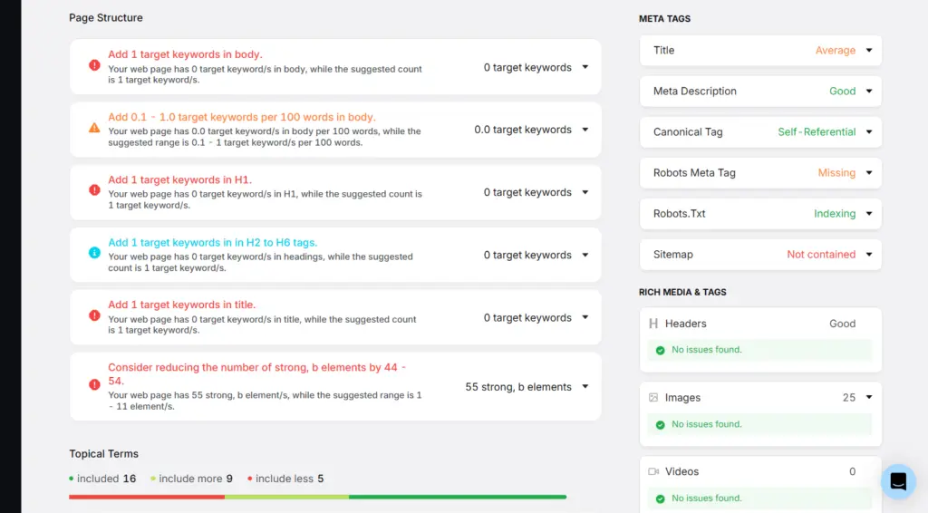Click 'No issues found.' under Headers

point(706,350)
